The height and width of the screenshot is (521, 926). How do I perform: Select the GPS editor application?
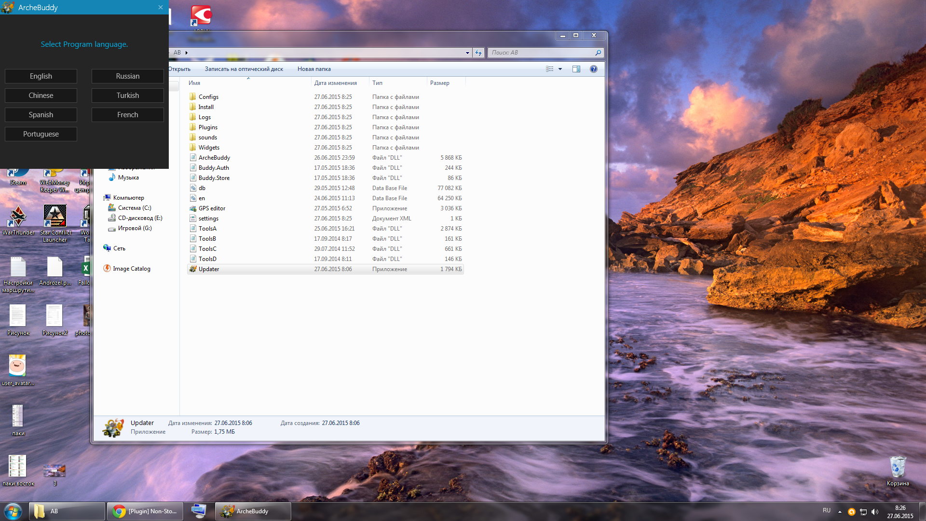(x=212, y=208)
